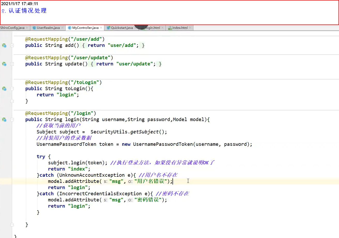The width and height of the screenshot is (339, 238).
Task: Click the gutter mapping icon beside add()
Action: [x=4, y=45]
